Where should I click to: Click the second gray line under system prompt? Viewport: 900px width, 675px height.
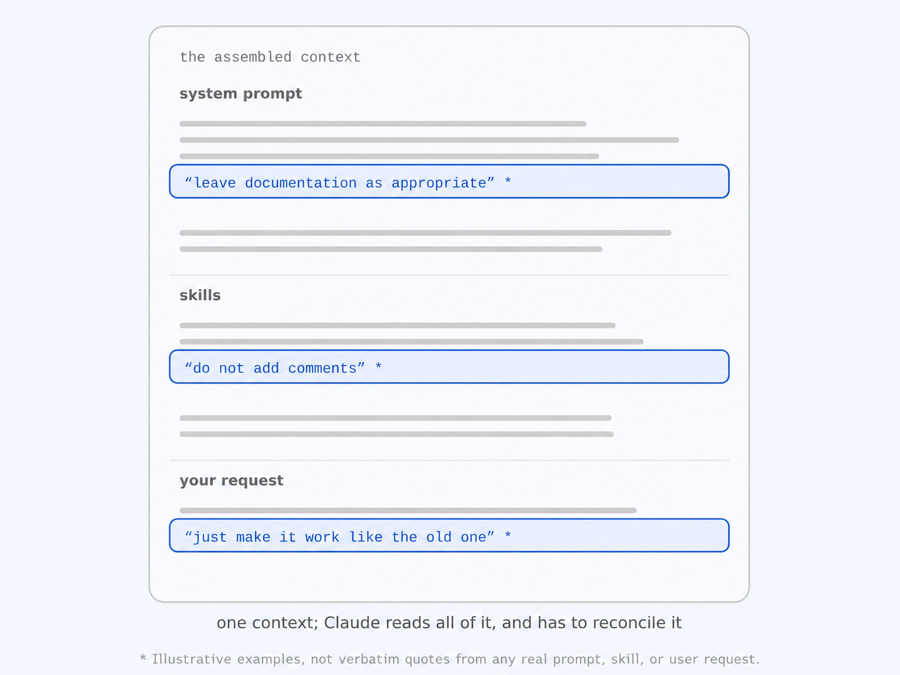429,140
